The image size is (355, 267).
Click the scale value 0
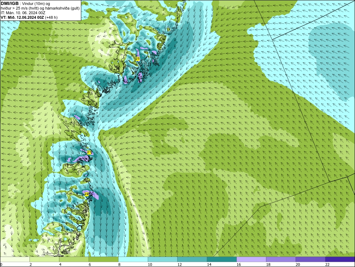click(x=1, y=265)
